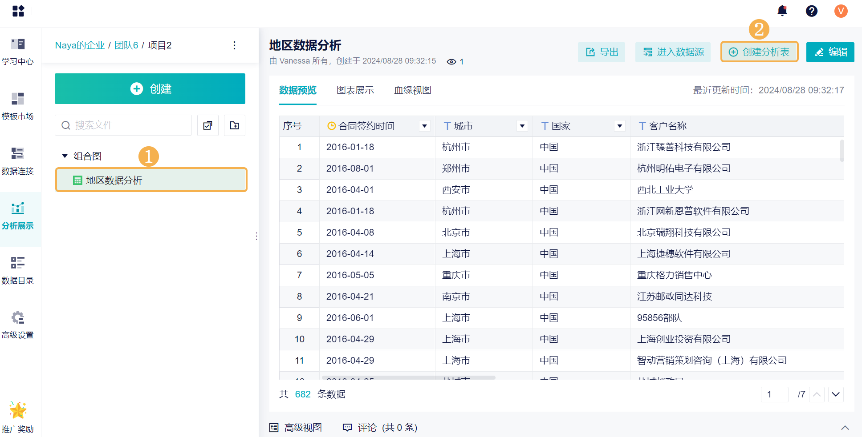The width and height of the screenshot is (862, 437).
Task: Open the user avatar V menu
Action: click(841, 11)
